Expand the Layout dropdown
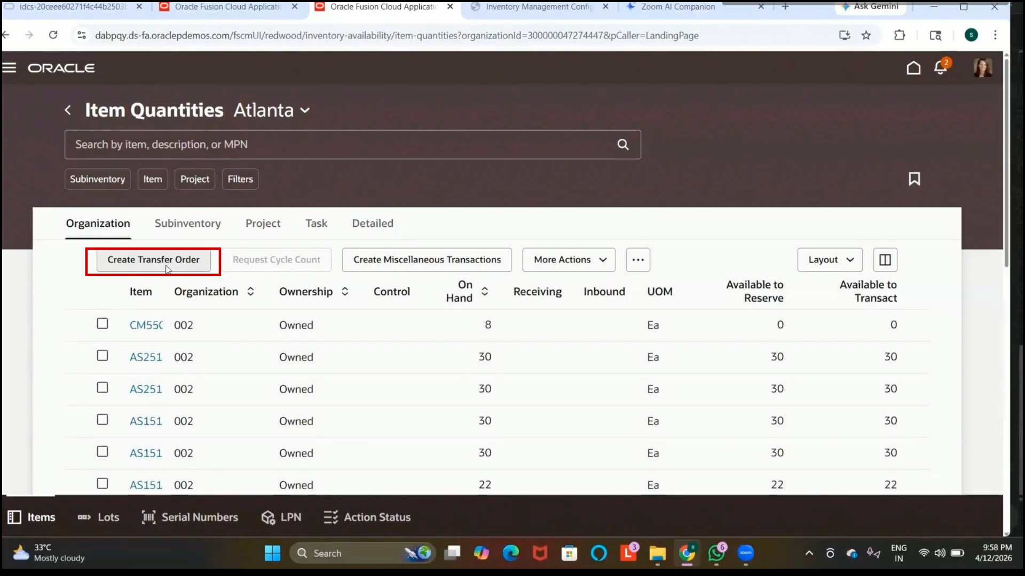The height and width of the screenshot is (576, 1025). pyautogui.click(x=830, y=260)
